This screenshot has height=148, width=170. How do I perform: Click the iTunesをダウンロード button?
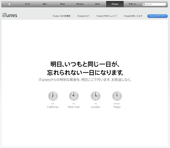(158, 16)
